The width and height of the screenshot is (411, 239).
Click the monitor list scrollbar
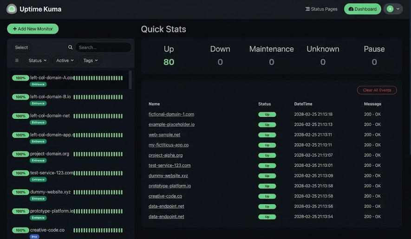tap(130, 80)
